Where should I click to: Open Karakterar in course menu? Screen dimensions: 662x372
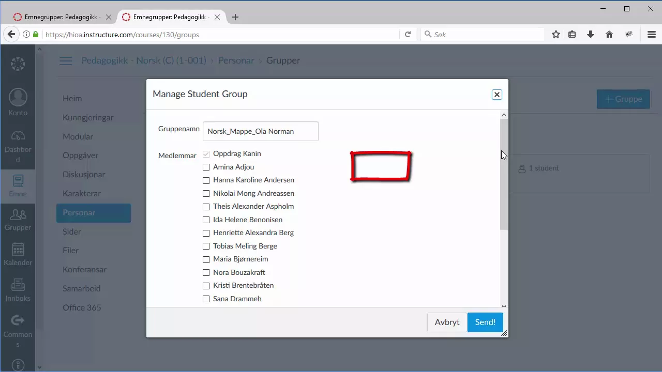(82, 193)
